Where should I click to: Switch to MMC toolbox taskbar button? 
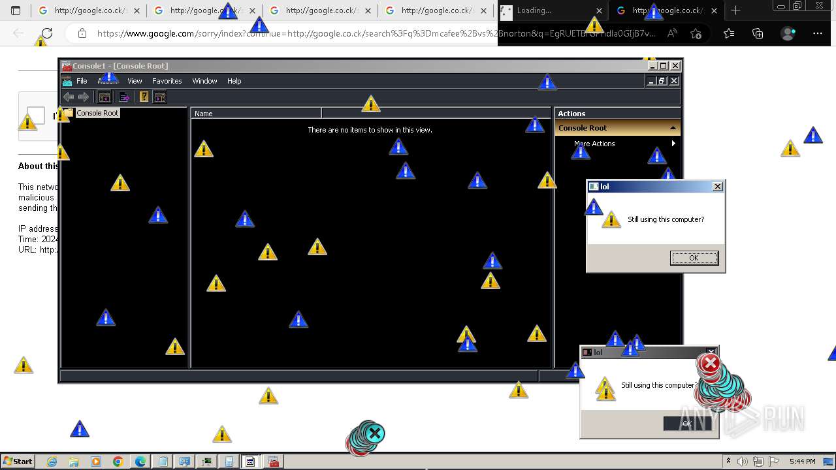(274, 462)
